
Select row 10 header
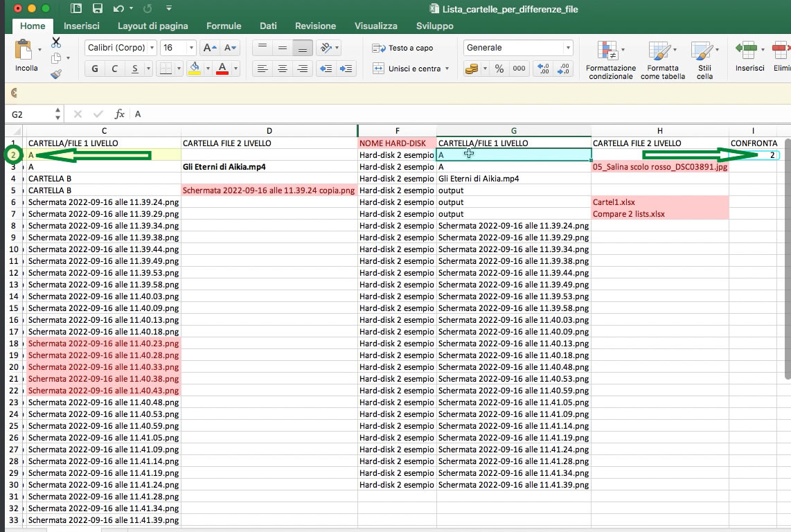(14, 249)
